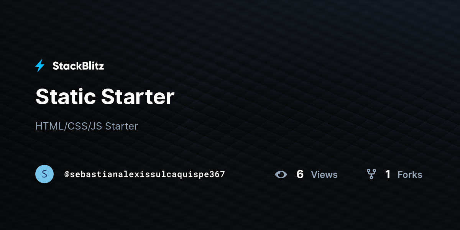Click CSS in the project description
460x230 pixels.
pos(77,126)
